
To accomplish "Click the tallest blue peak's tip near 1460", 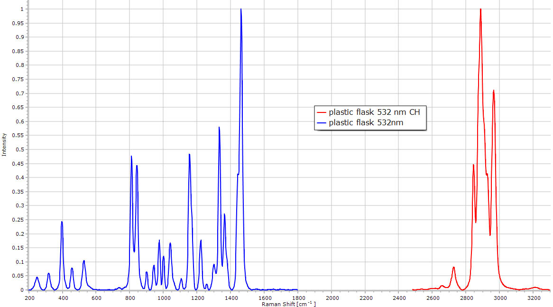I will pyautogui.click(x=241, y=9).
